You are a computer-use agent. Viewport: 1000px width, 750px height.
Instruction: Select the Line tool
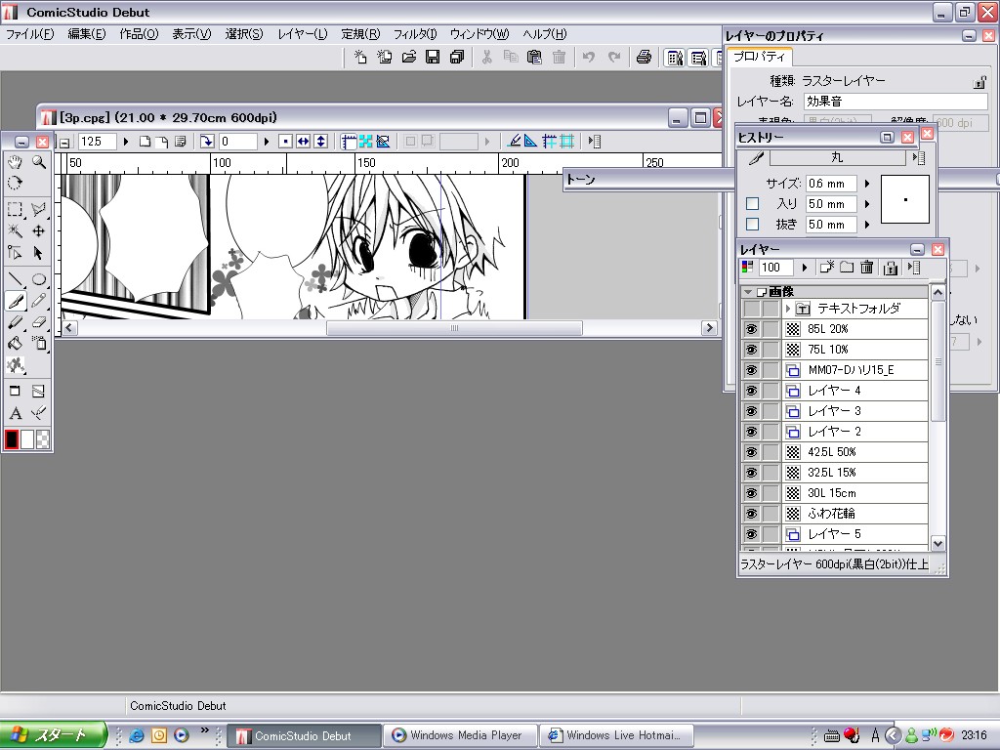(16, 279)
